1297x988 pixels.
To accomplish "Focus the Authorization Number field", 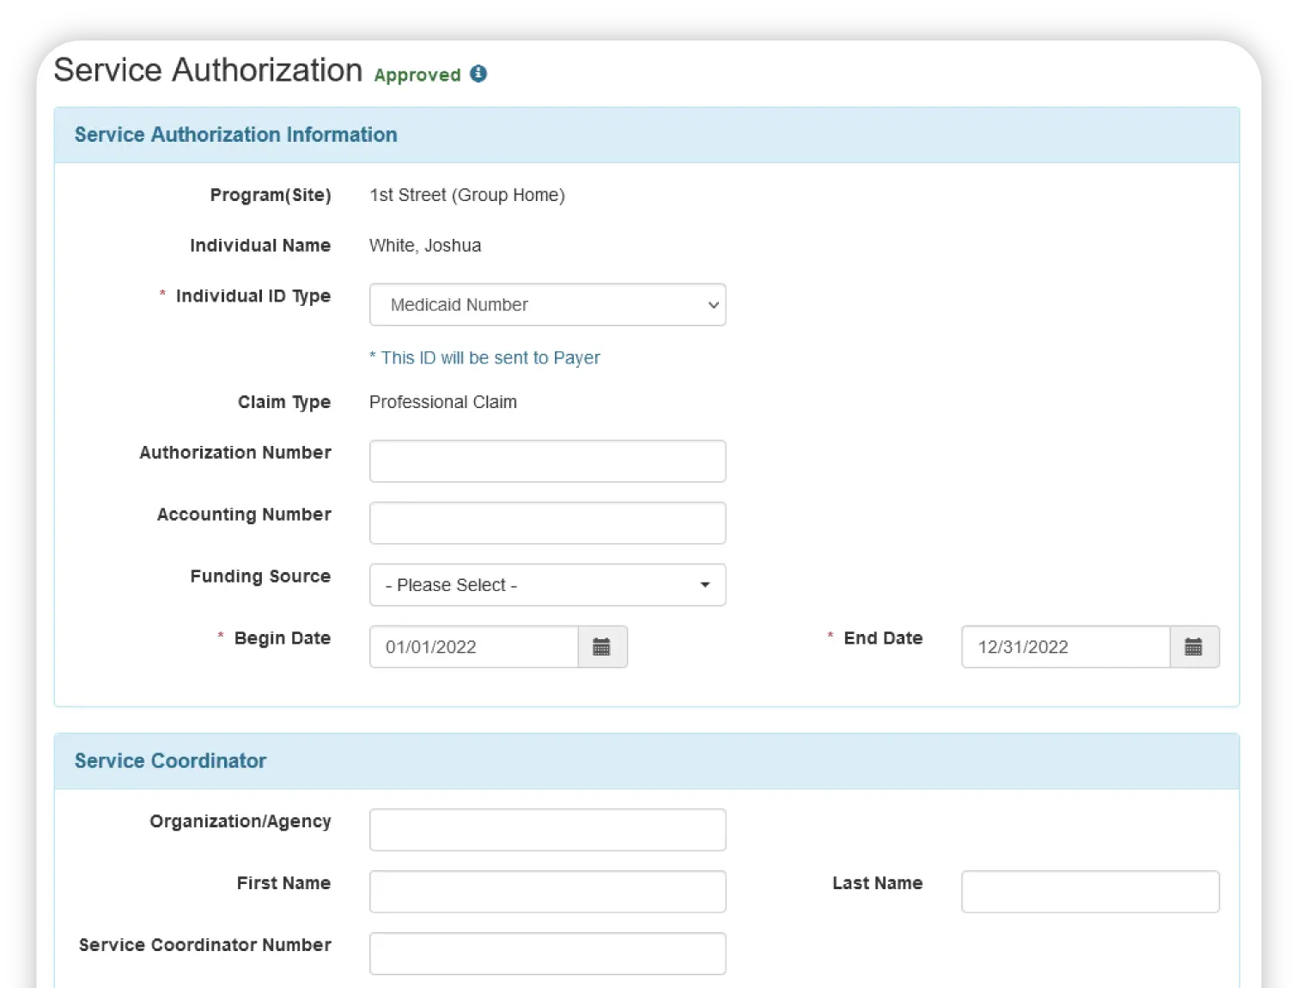I will [547, 461].
